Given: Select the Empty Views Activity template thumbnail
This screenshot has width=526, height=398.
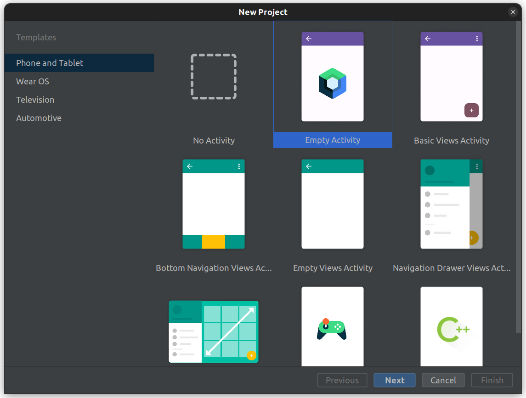Looking at the screenshot, I should [x=333, y=204].
